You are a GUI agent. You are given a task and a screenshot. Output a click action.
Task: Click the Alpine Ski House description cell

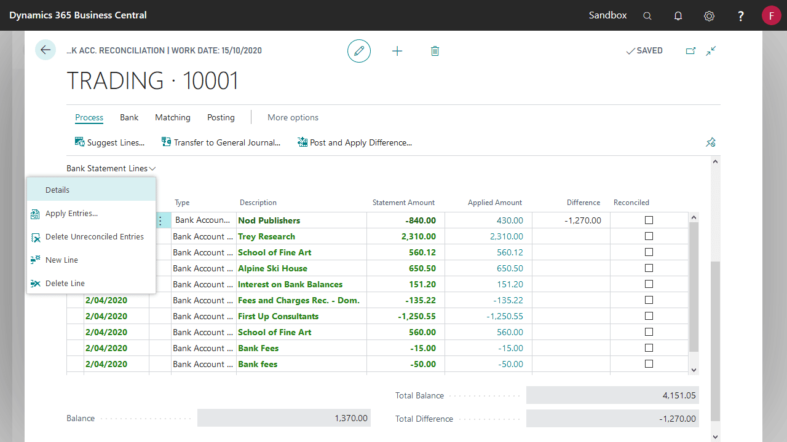[301, 268]
